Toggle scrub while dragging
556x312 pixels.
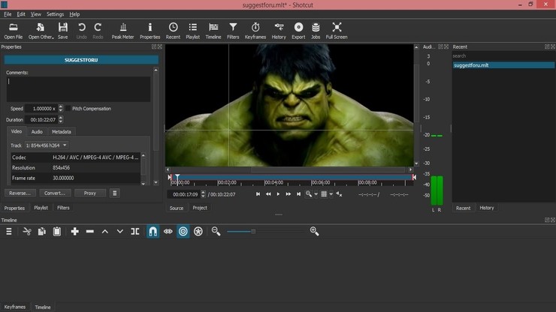(168, 232)
